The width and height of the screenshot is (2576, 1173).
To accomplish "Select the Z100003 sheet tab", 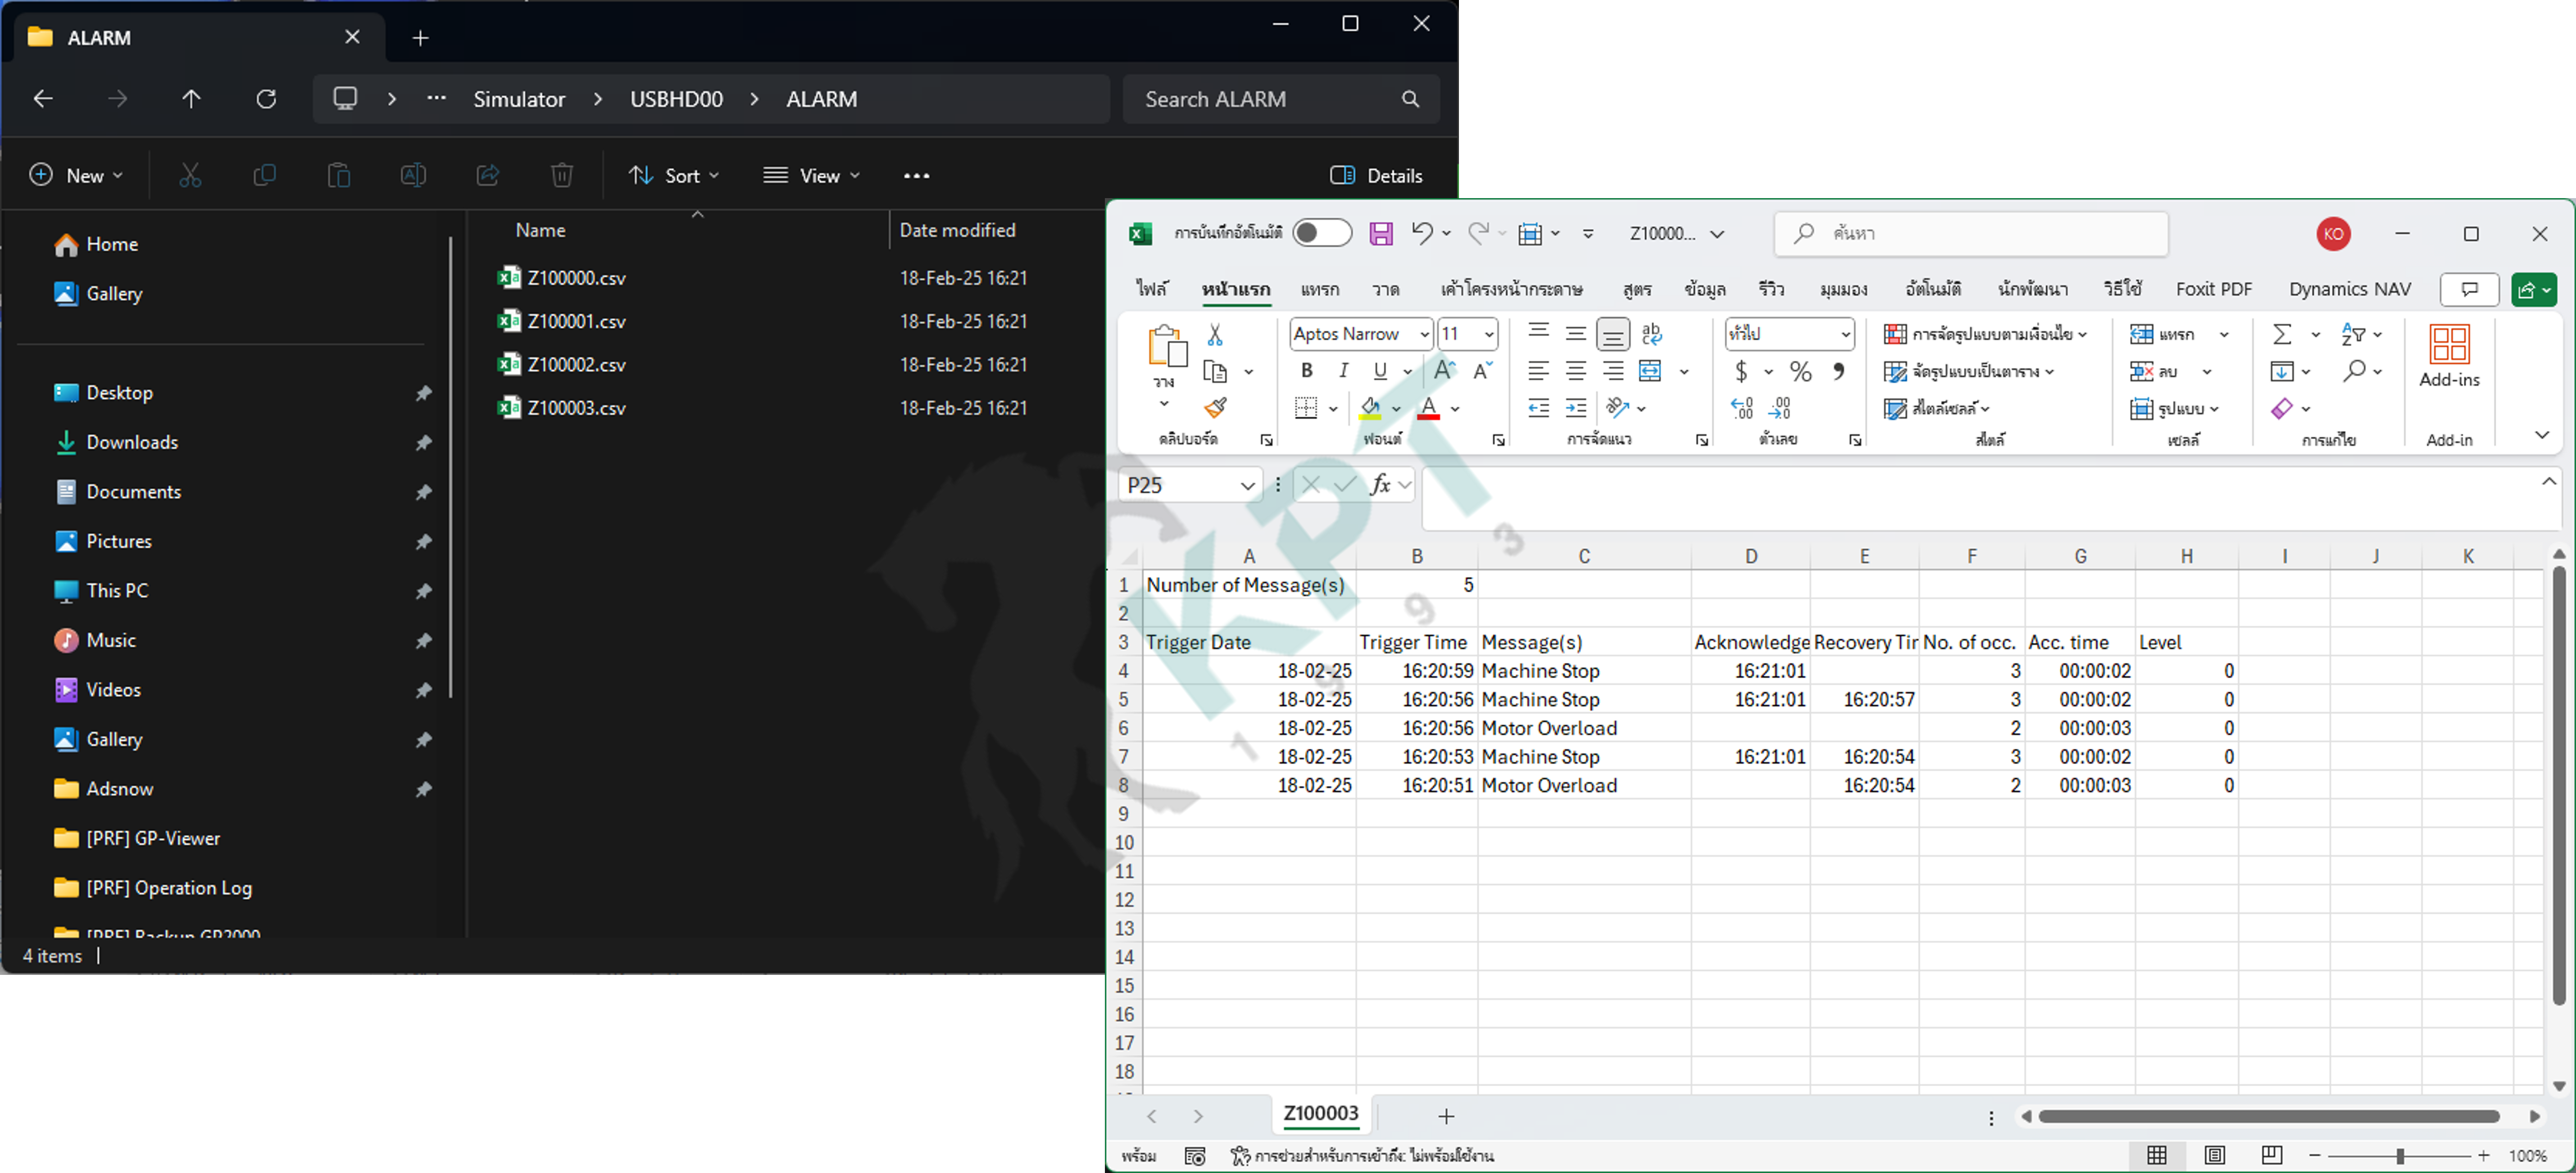I will coord(1320,1113).
